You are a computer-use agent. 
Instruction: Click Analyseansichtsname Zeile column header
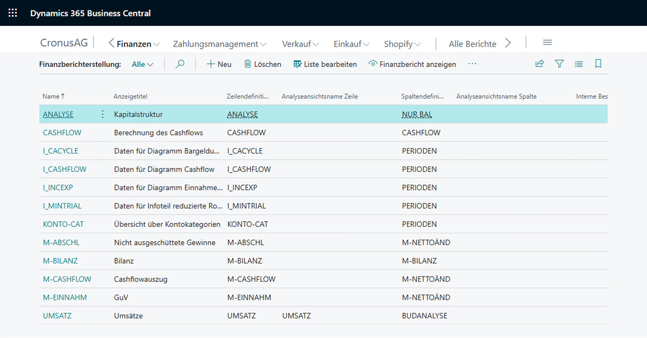tap(320, 96)
